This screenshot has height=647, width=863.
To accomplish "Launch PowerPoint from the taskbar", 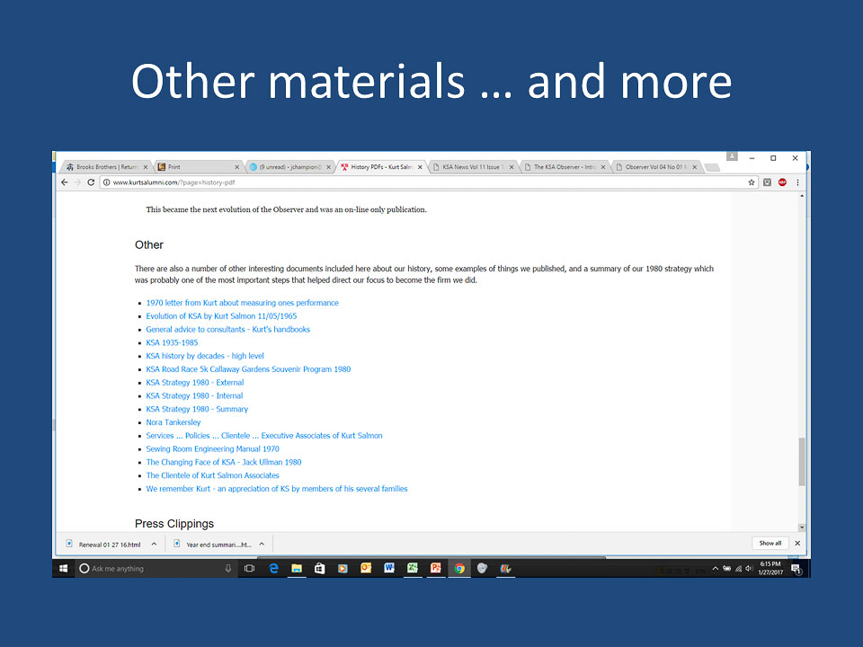I will 436,568.
